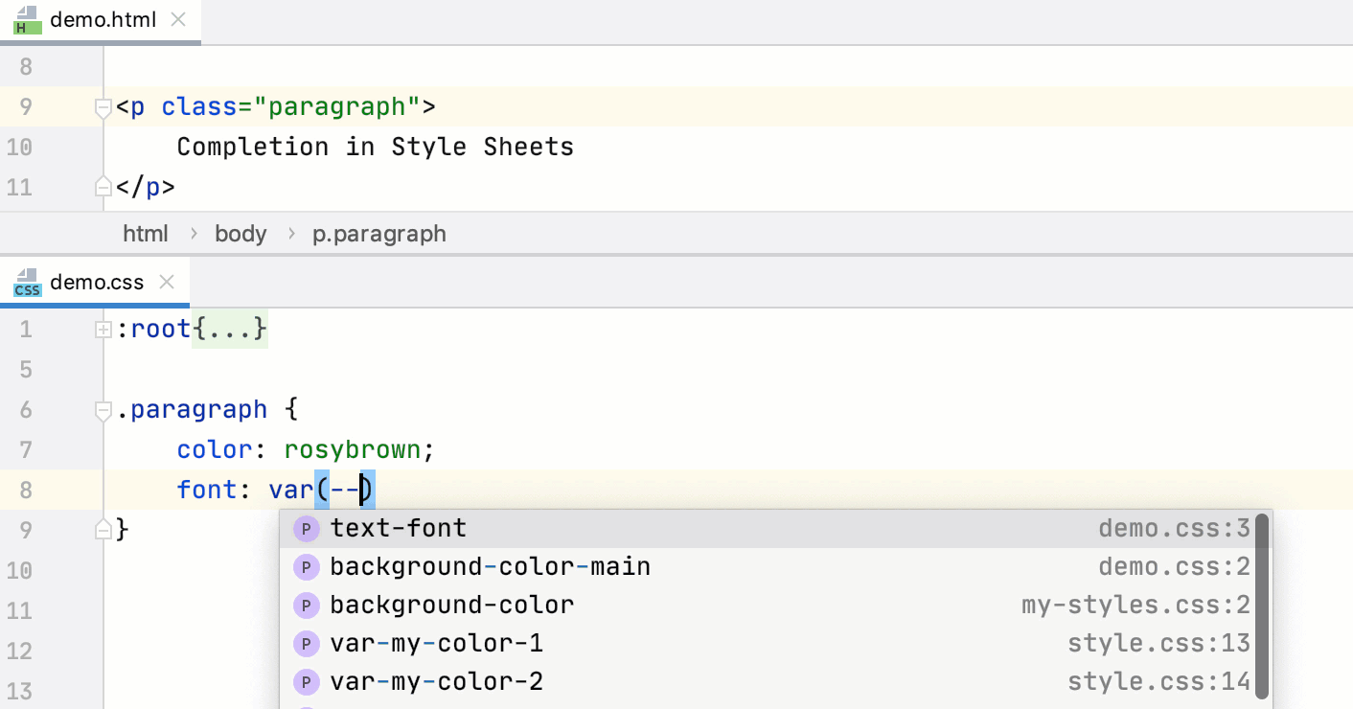Click the HTML file icon on demo.html tab
1353x709 pixels.
coord(25,18)
